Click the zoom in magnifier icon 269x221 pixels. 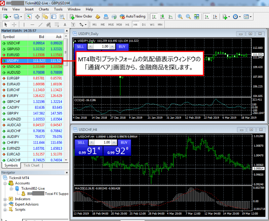pyautogui.click(x=180, y=16)
